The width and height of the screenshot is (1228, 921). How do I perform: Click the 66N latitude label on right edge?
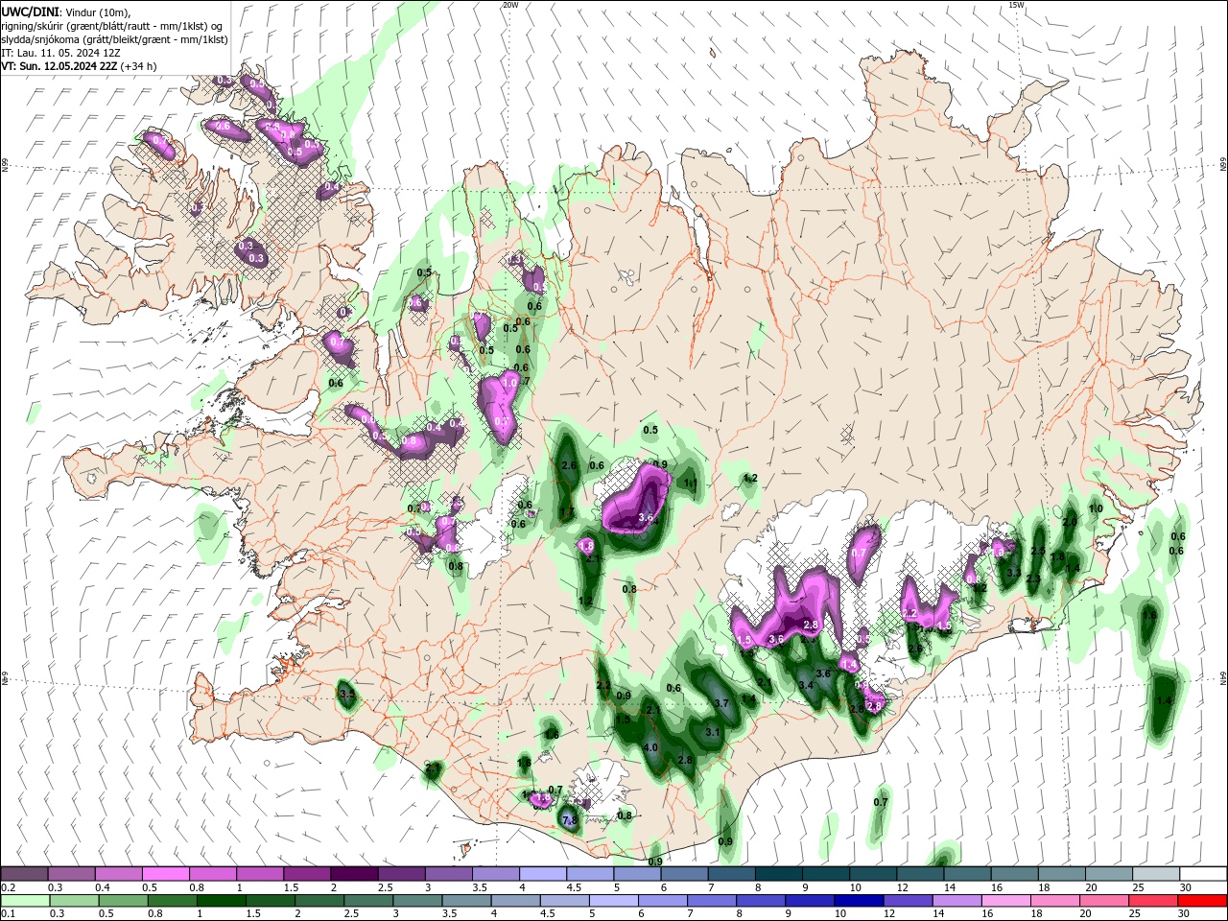1223,166
